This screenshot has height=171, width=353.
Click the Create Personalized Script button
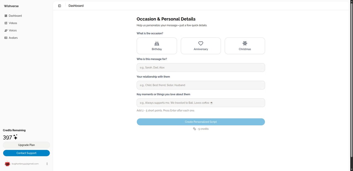201,122
